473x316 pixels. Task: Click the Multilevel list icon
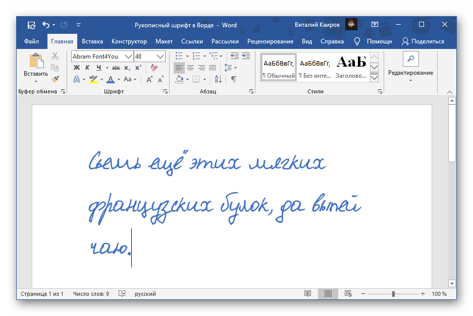[214, 56]
